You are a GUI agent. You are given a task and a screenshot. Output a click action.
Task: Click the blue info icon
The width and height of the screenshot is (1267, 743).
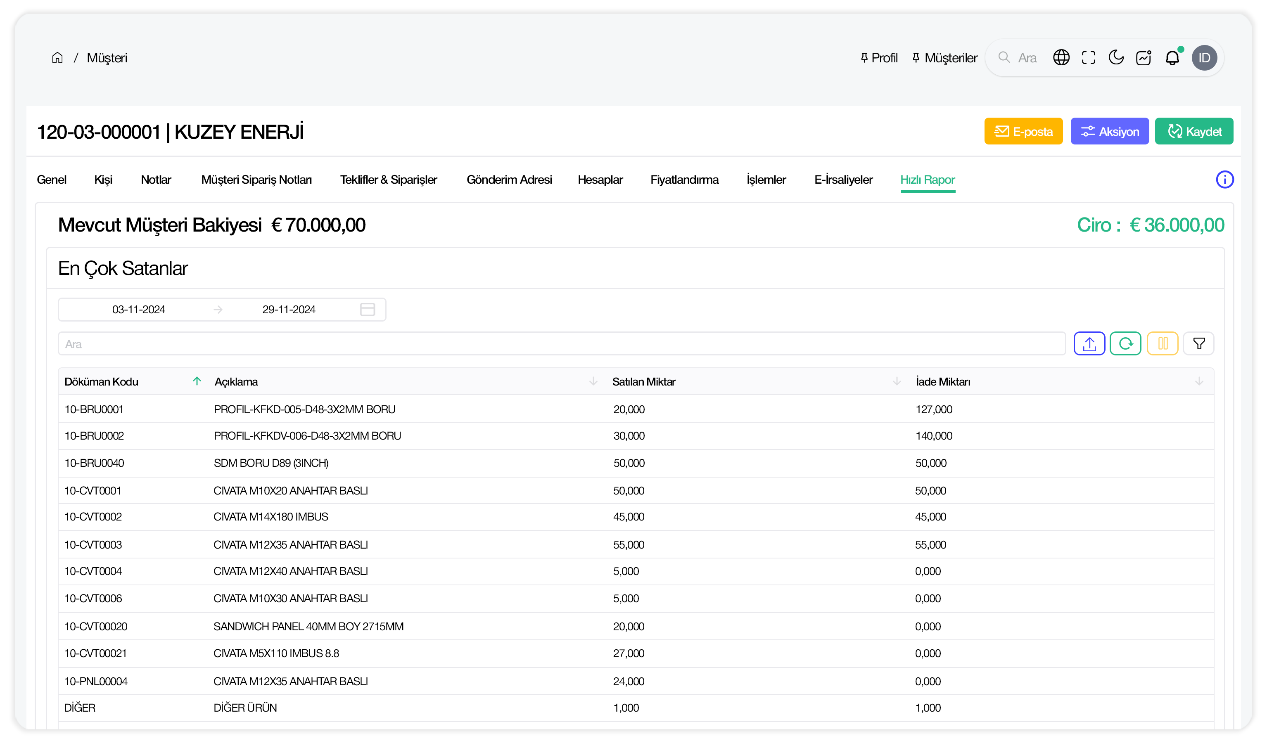1224,180
